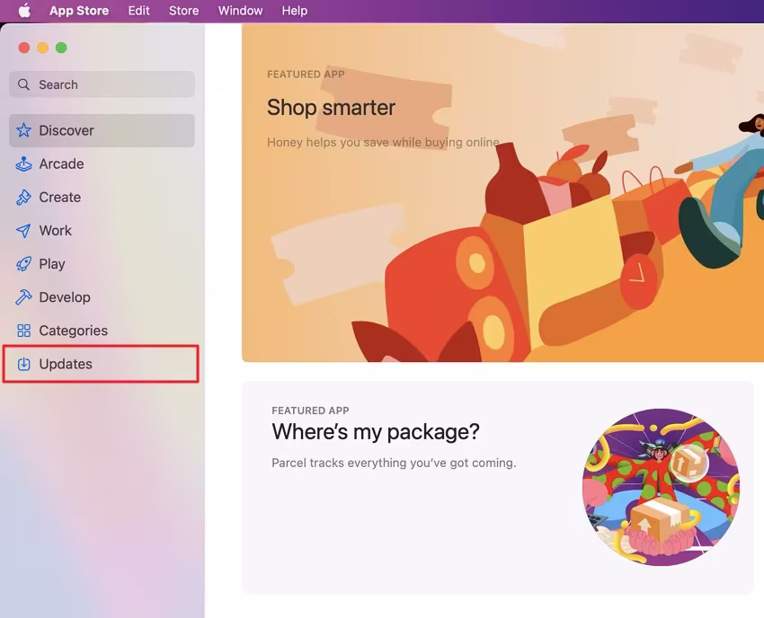
Task: Focus the Search field
Action: point(102,84)
